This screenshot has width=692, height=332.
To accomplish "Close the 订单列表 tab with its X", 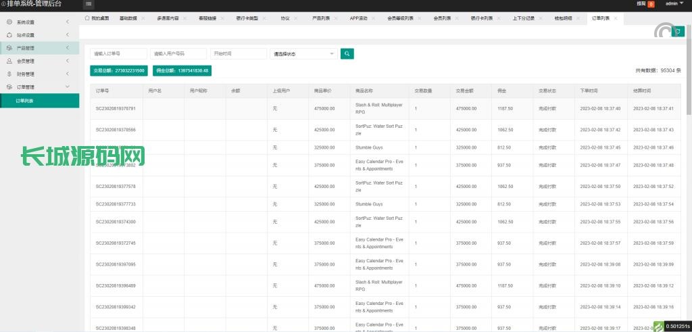I will tap(614, 18).
